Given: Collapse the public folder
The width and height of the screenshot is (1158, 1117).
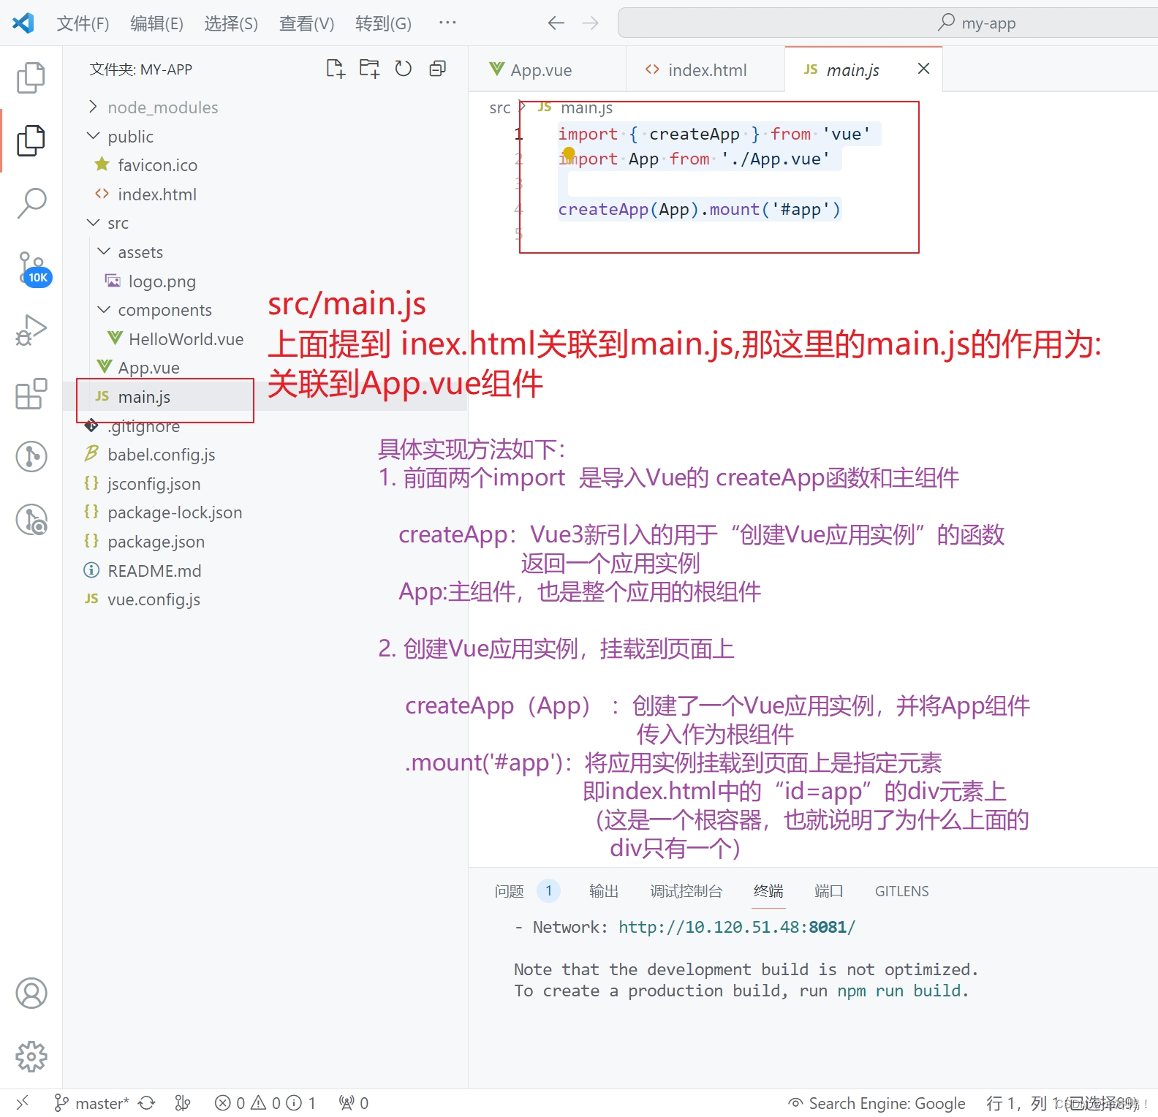Looking at the screenshot, I should pos(130,137).
